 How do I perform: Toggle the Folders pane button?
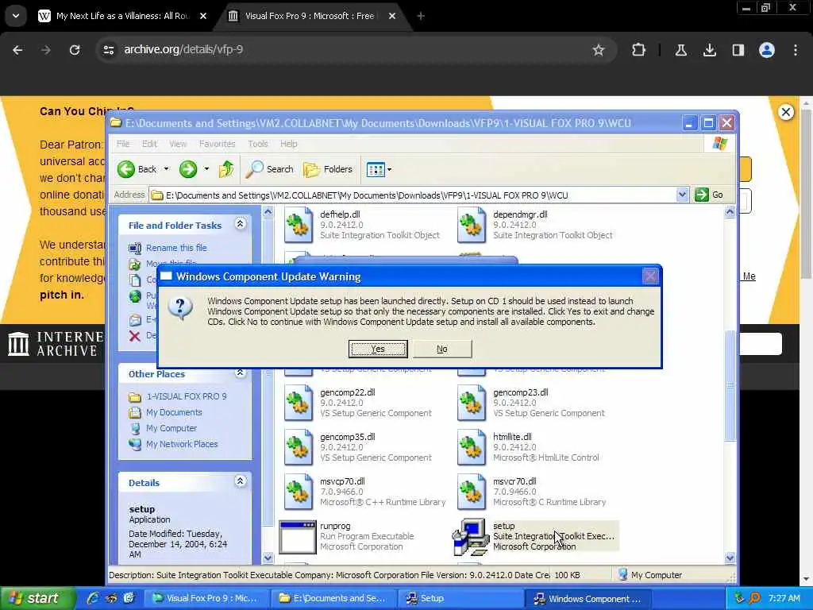pyautogui.click(x=328, y=169)
